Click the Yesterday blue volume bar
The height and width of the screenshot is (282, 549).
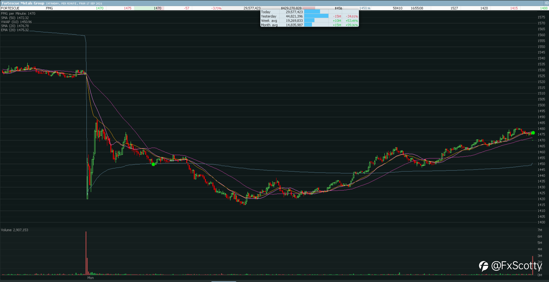[x=316, y=16]
